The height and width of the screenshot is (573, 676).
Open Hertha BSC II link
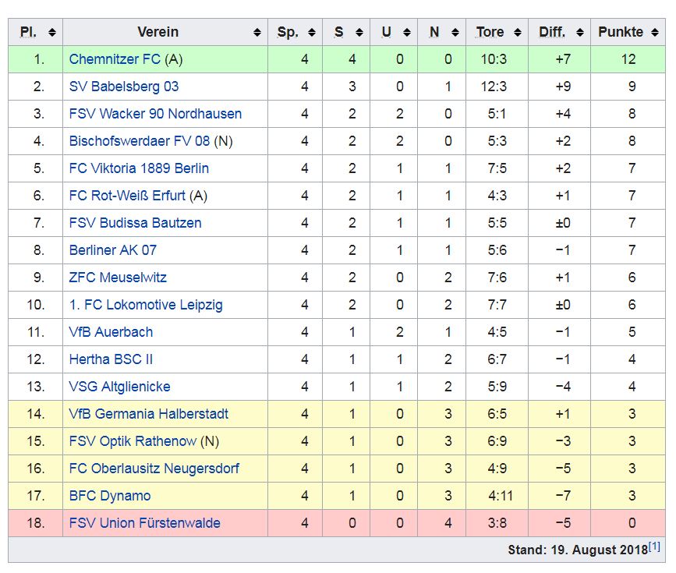pos(111,359)
